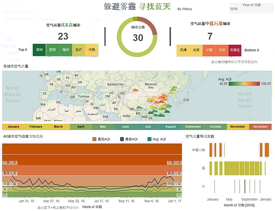Select 深圳 in the Top 5 cities
Screen dimensions: 275x211
(39, 49)
